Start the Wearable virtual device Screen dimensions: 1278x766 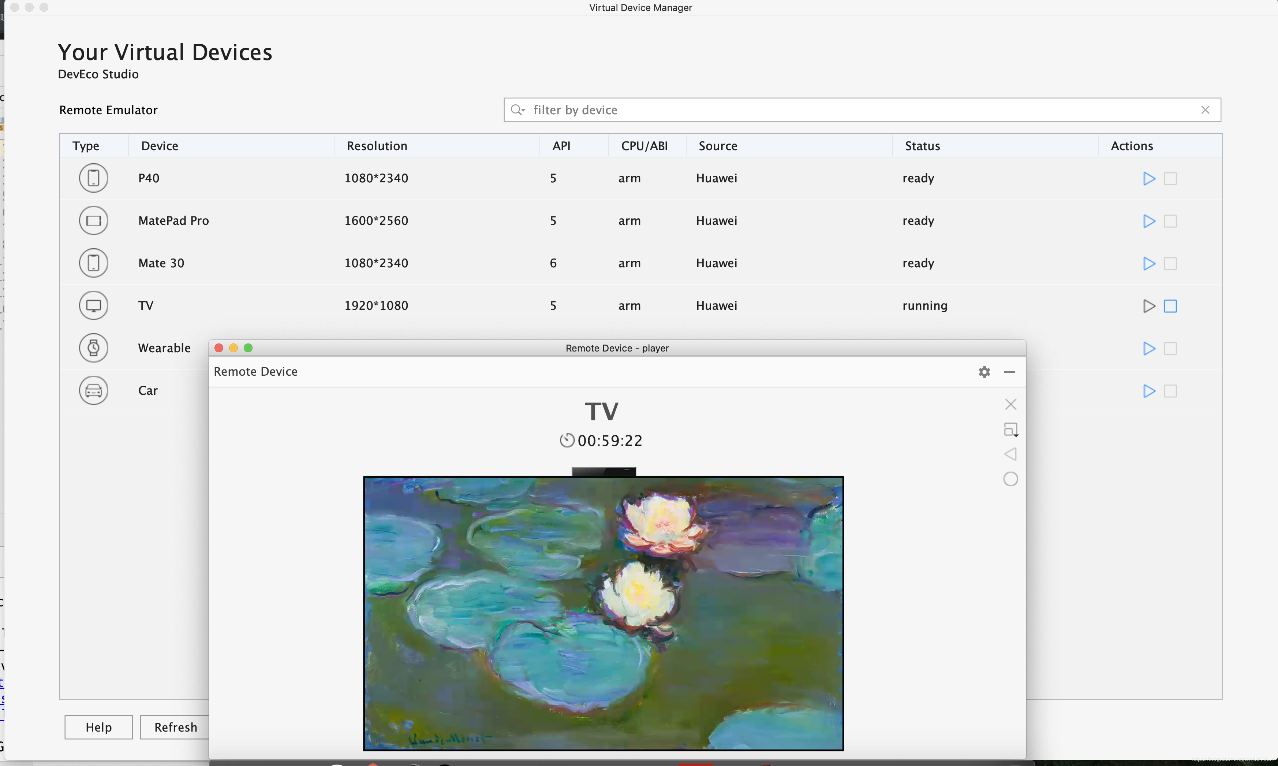pos(1148,349)
